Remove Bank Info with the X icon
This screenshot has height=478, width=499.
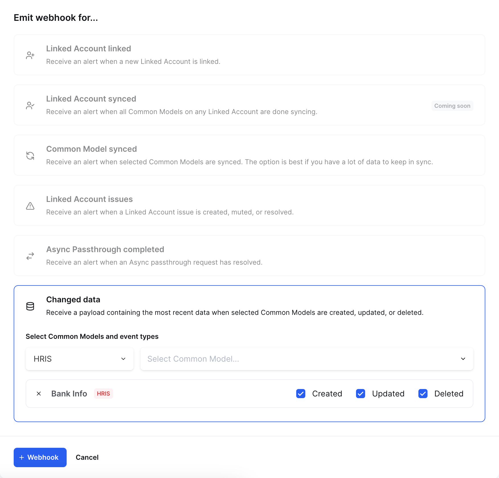pyautogui.click(x=39, y=394)
